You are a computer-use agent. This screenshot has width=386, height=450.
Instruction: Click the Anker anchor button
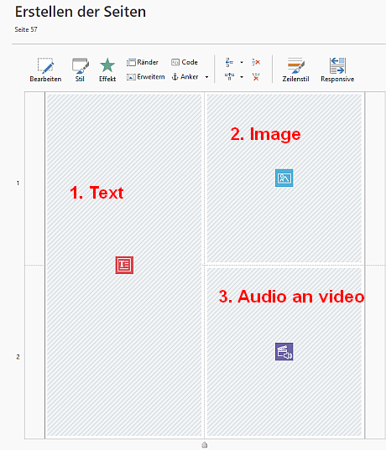click(x=185, y=77)
